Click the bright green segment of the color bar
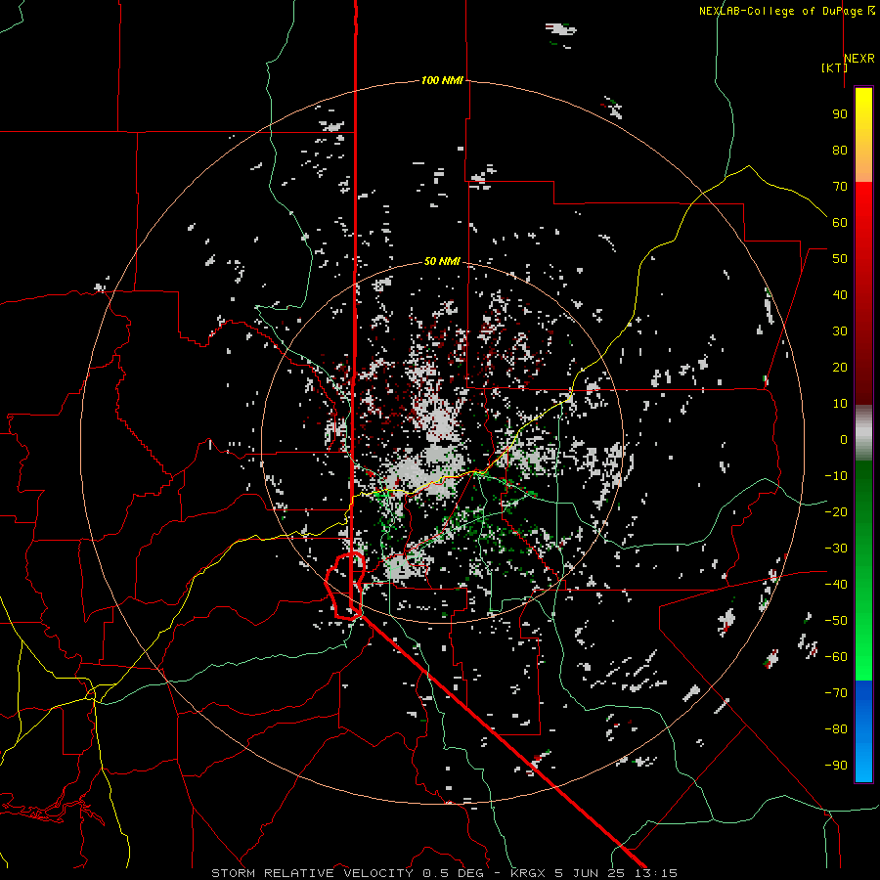Image resolution: width=880 pixels, height=880 pixels. pyautogui.click(x=863, y=571)
